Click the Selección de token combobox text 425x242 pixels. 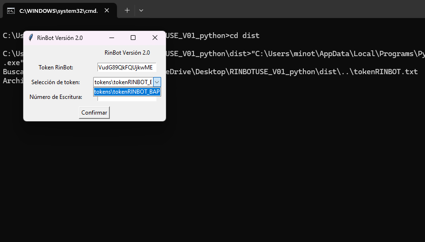click(x=123, y=82)
